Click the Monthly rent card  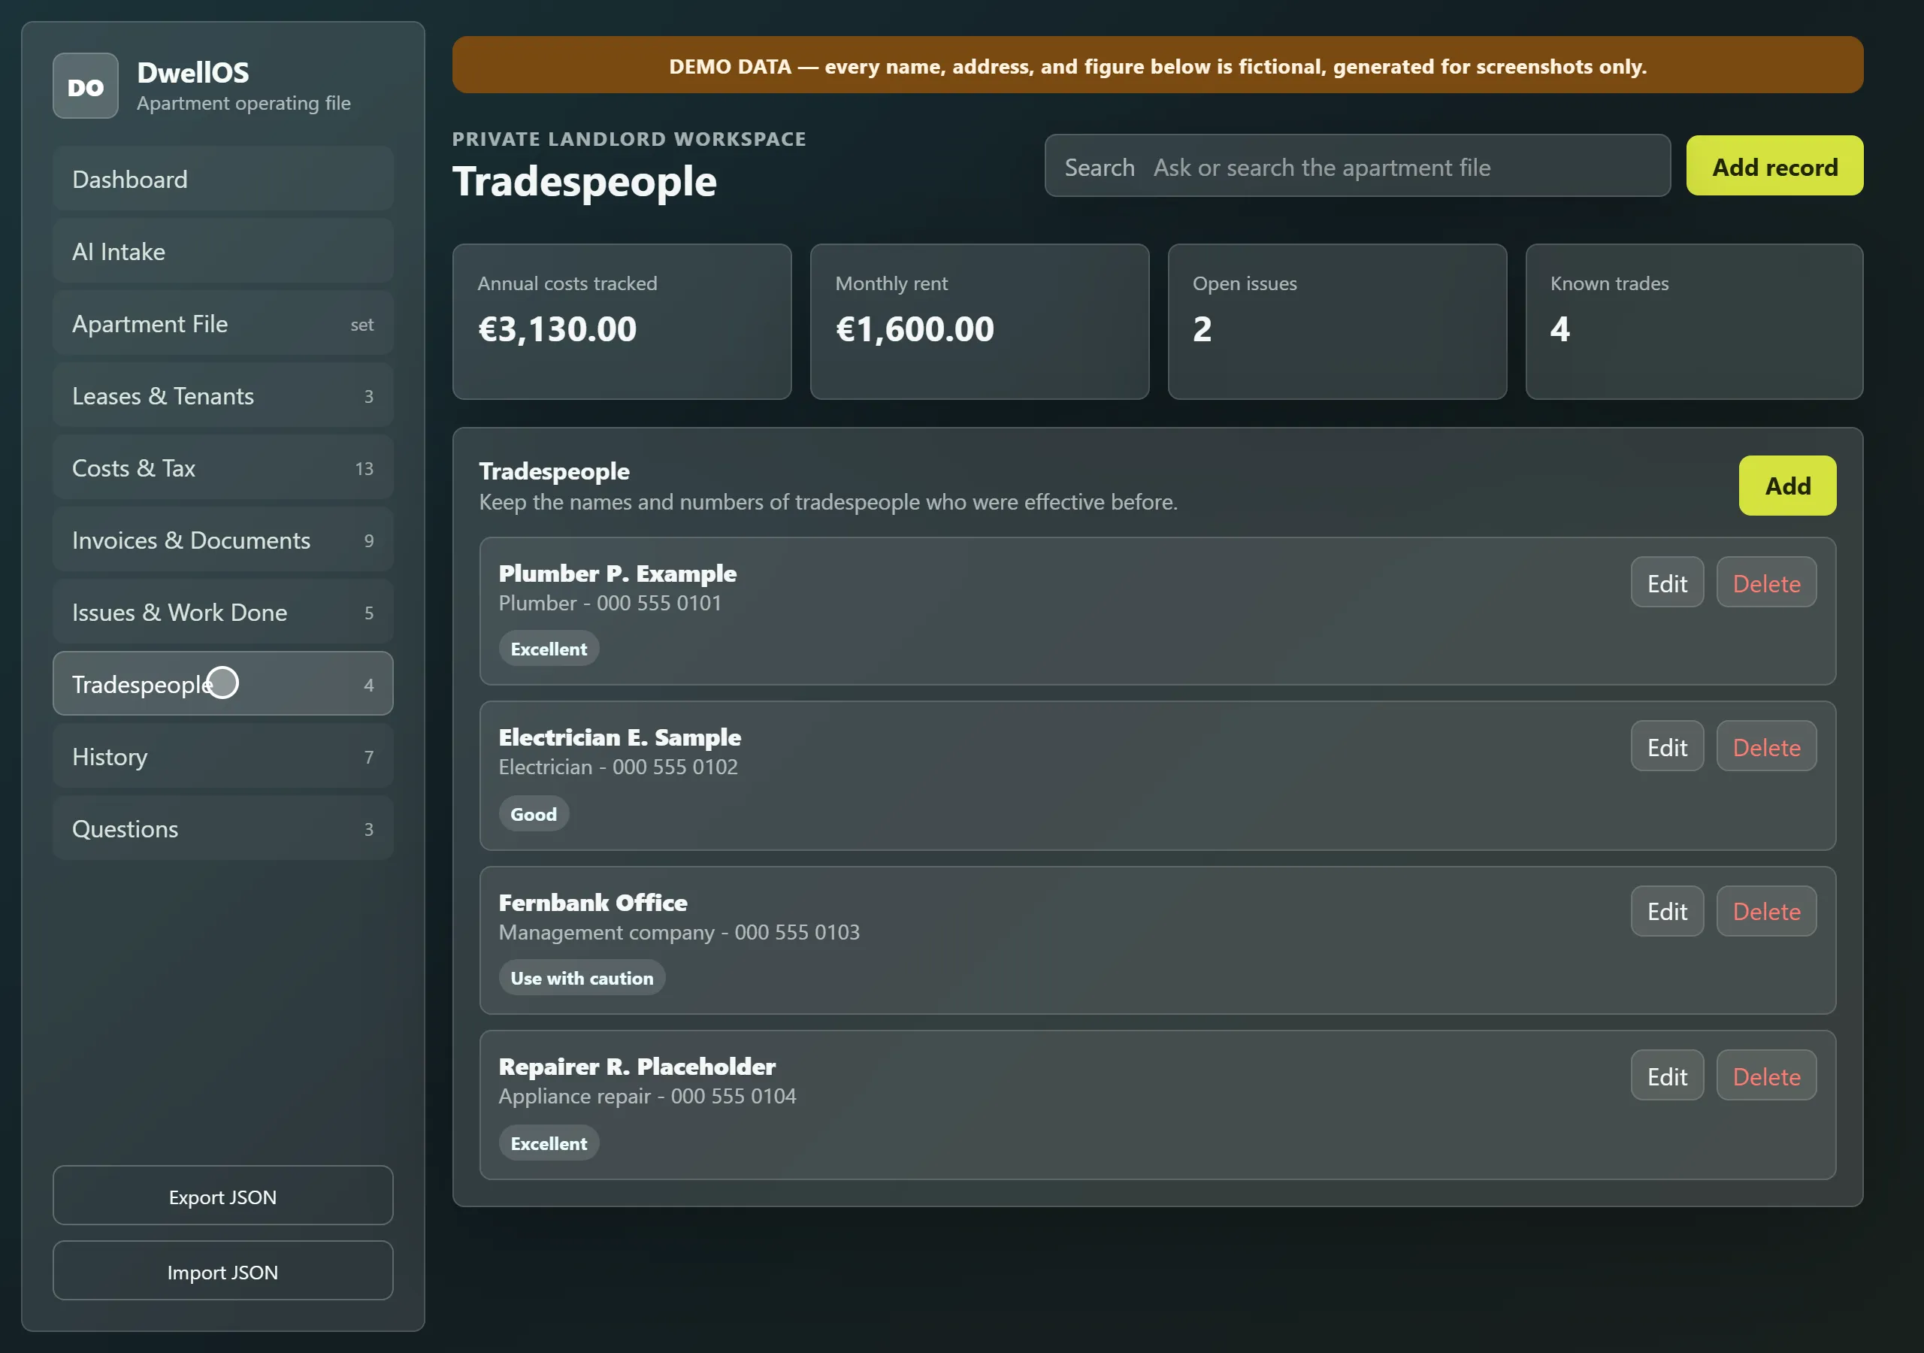(x=979, y=322)
